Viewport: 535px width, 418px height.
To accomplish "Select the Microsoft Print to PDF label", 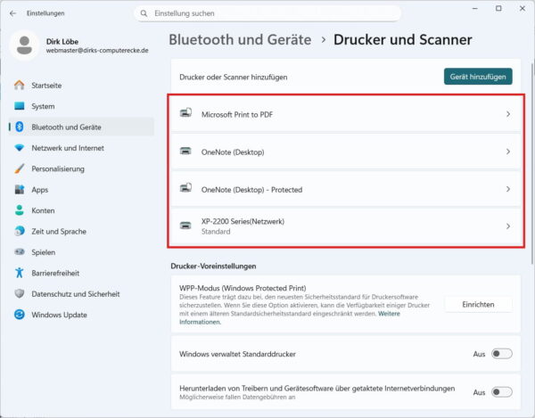I will 237,115.
